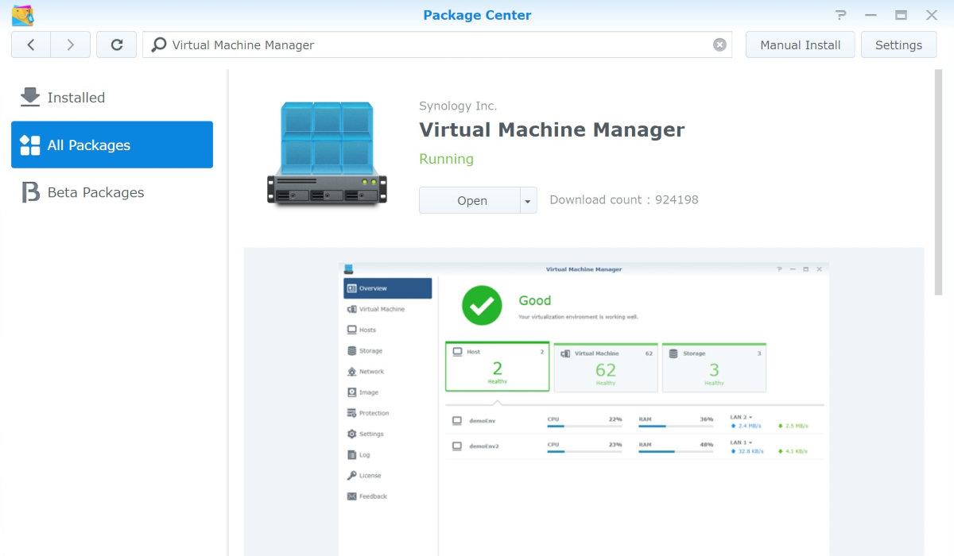
Task: Open Package Center Settings
Action: pos(898,45)
